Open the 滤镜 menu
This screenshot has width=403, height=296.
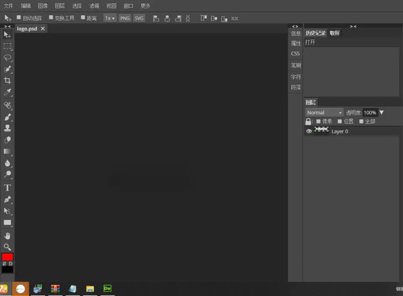coord(94,5)
